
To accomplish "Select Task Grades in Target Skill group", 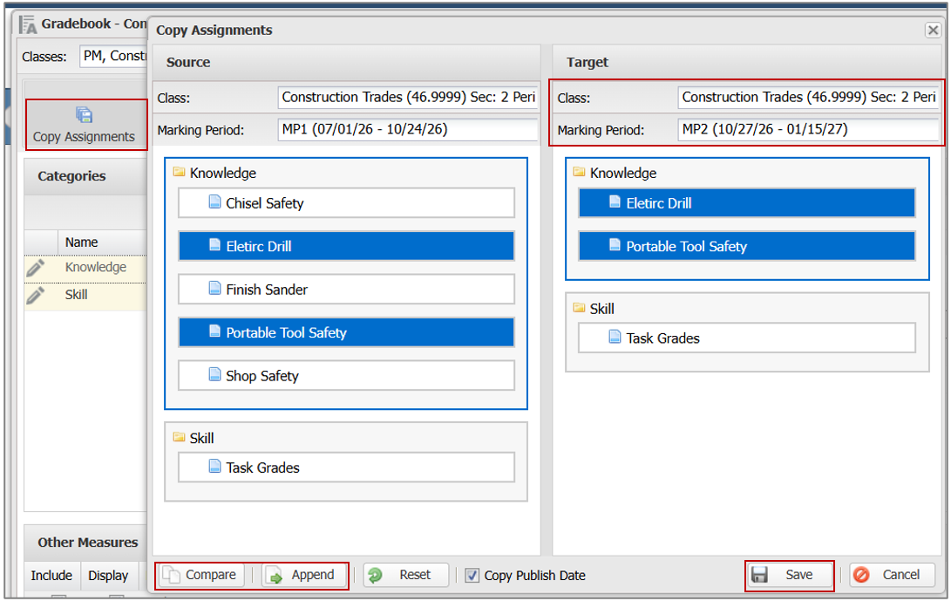I will click(747, 338).
